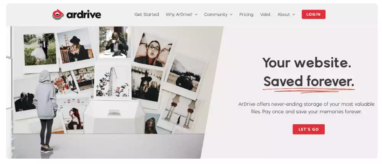The width and height of the screenshot is (382, 164).
Task: Go to the Valet link
Action: coord(265,15)
